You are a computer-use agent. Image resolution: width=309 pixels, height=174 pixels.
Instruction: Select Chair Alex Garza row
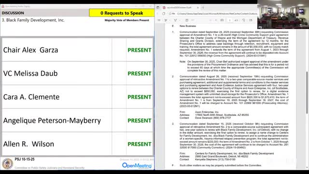tap(77, 50)
